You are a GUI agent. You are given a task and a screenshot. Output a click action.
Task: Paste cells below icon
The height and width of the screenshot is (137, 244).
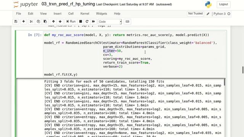[45, 22]
